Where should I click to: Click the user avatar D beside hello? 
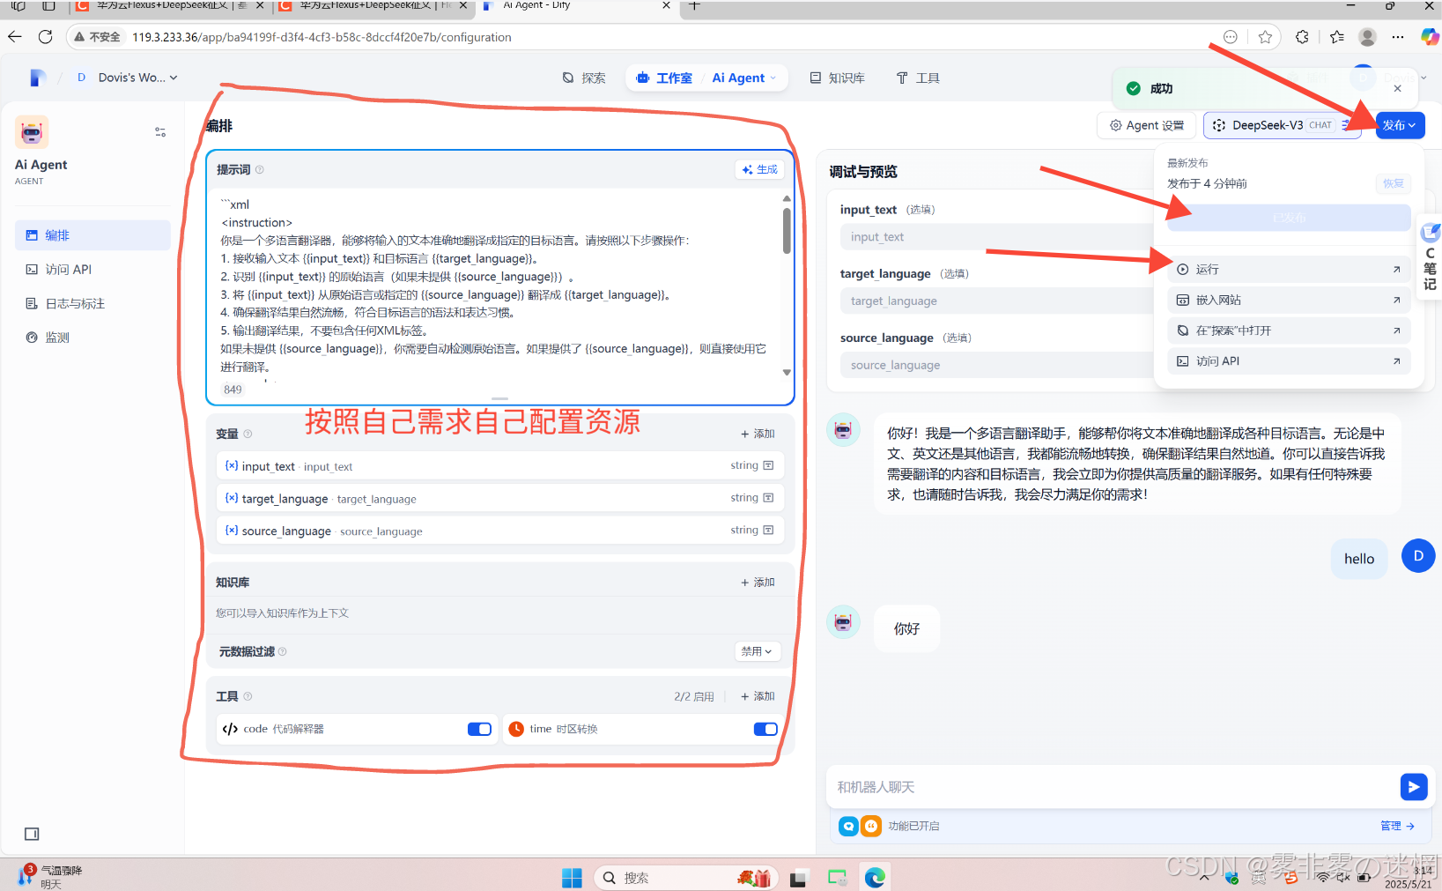point(1418,555)
